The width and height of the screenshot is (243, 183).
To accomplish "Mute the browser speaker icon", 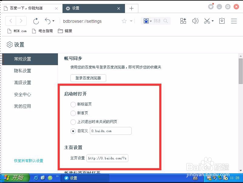I will click(195, 21).
